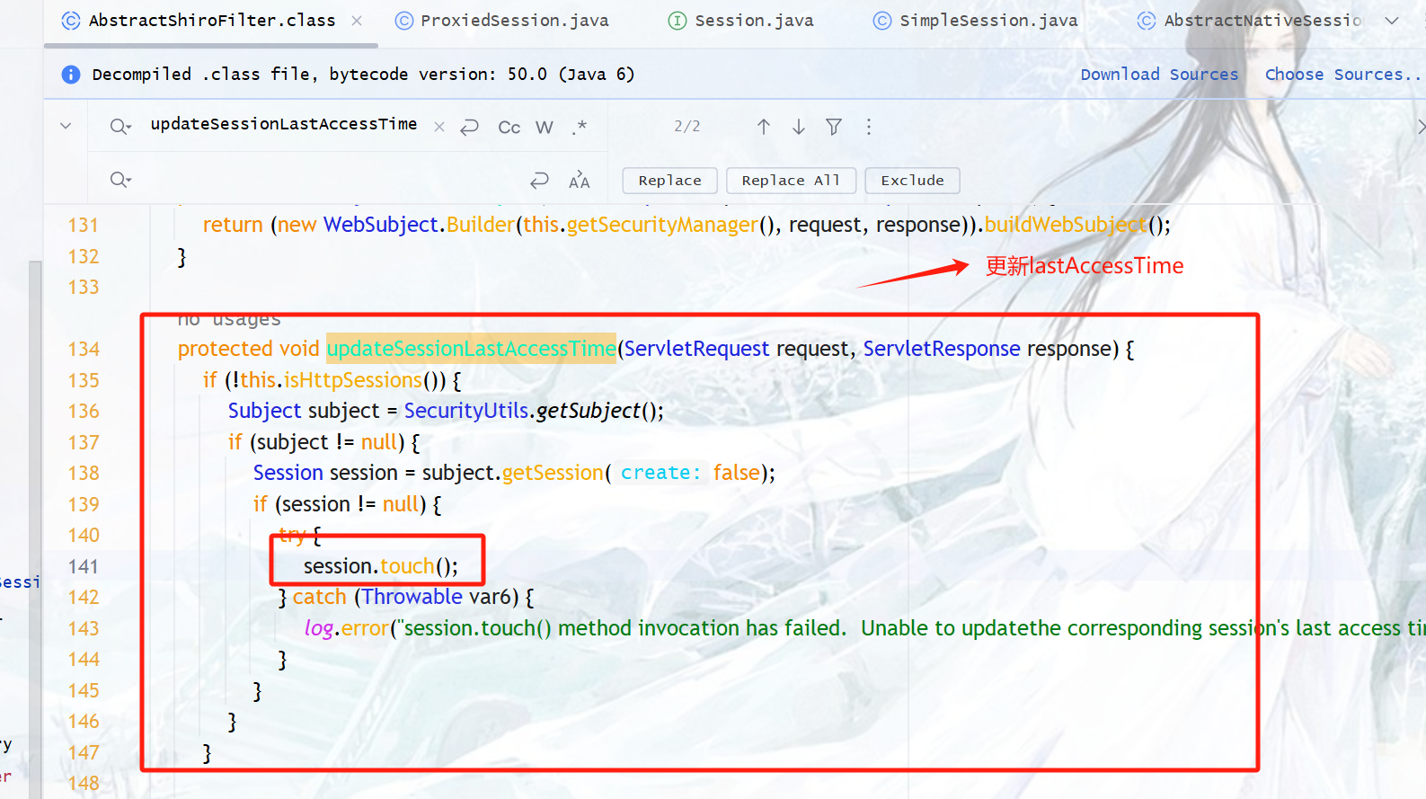Insert new line in replace field
1426x799 pixels.
(x=539, y=180)
